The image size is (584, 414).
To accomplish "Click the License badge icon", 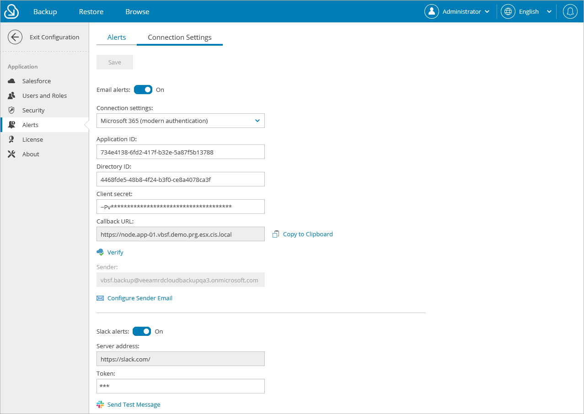I will tap(12, 139).
